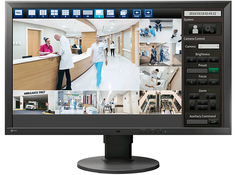Viewport: 237px width, 175px height.
Task: Zoom in with the plus magnifier
Action: pyautogui.click(x=211, y=96)
